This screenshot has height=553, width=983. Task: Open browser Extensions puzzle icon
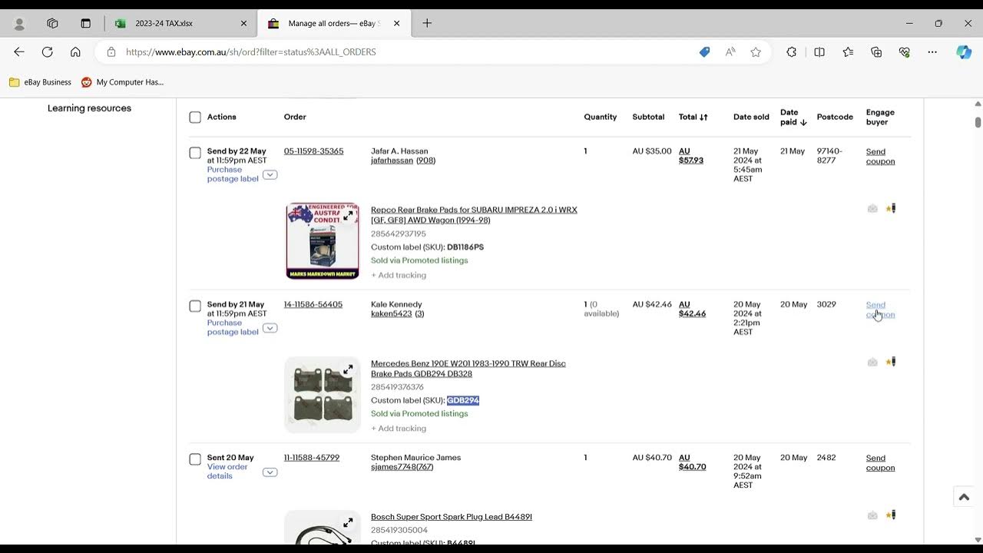click(x=791, y=52)
